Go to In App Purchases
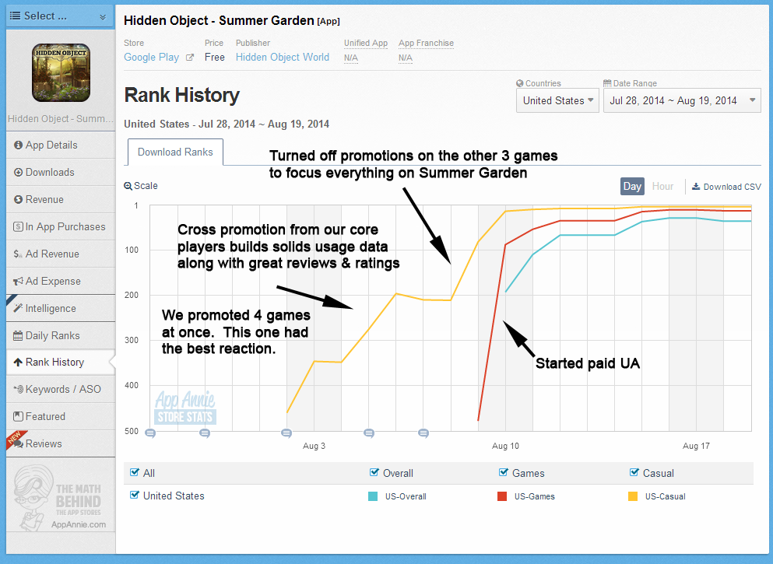The image size is (773, 564). (60, 226)
